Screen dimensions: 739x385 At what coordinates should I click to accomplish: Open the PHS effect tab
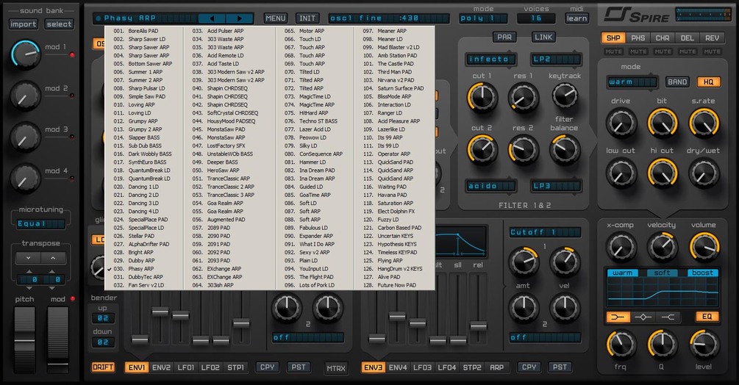coord(638,38)
